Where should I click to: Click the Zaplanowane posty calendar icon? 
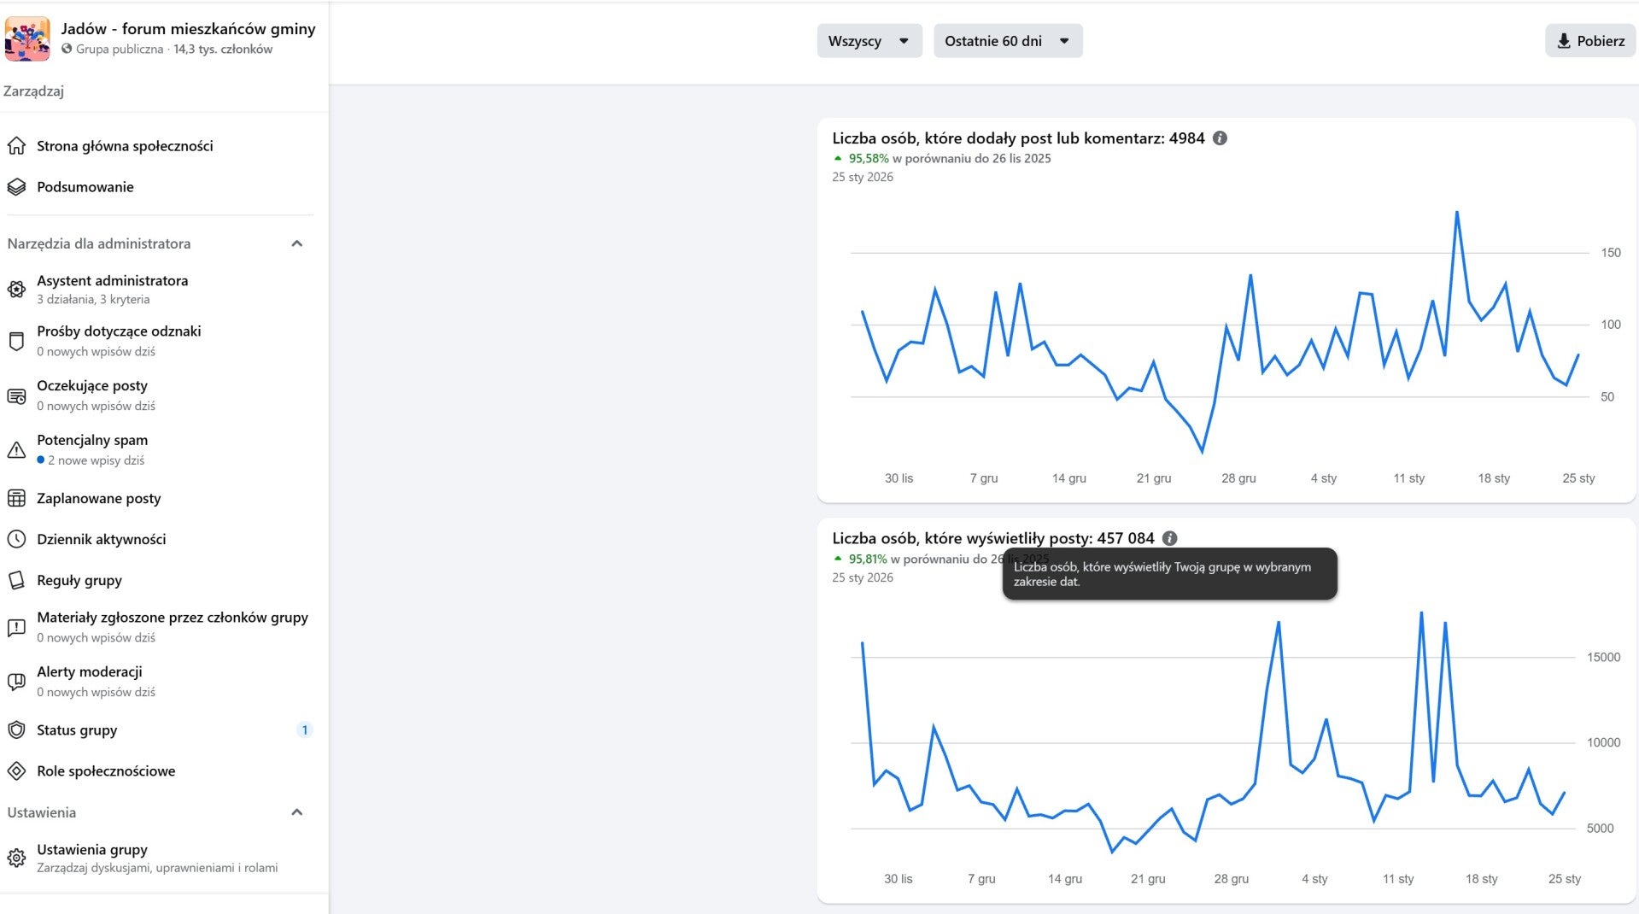point(16,498)
